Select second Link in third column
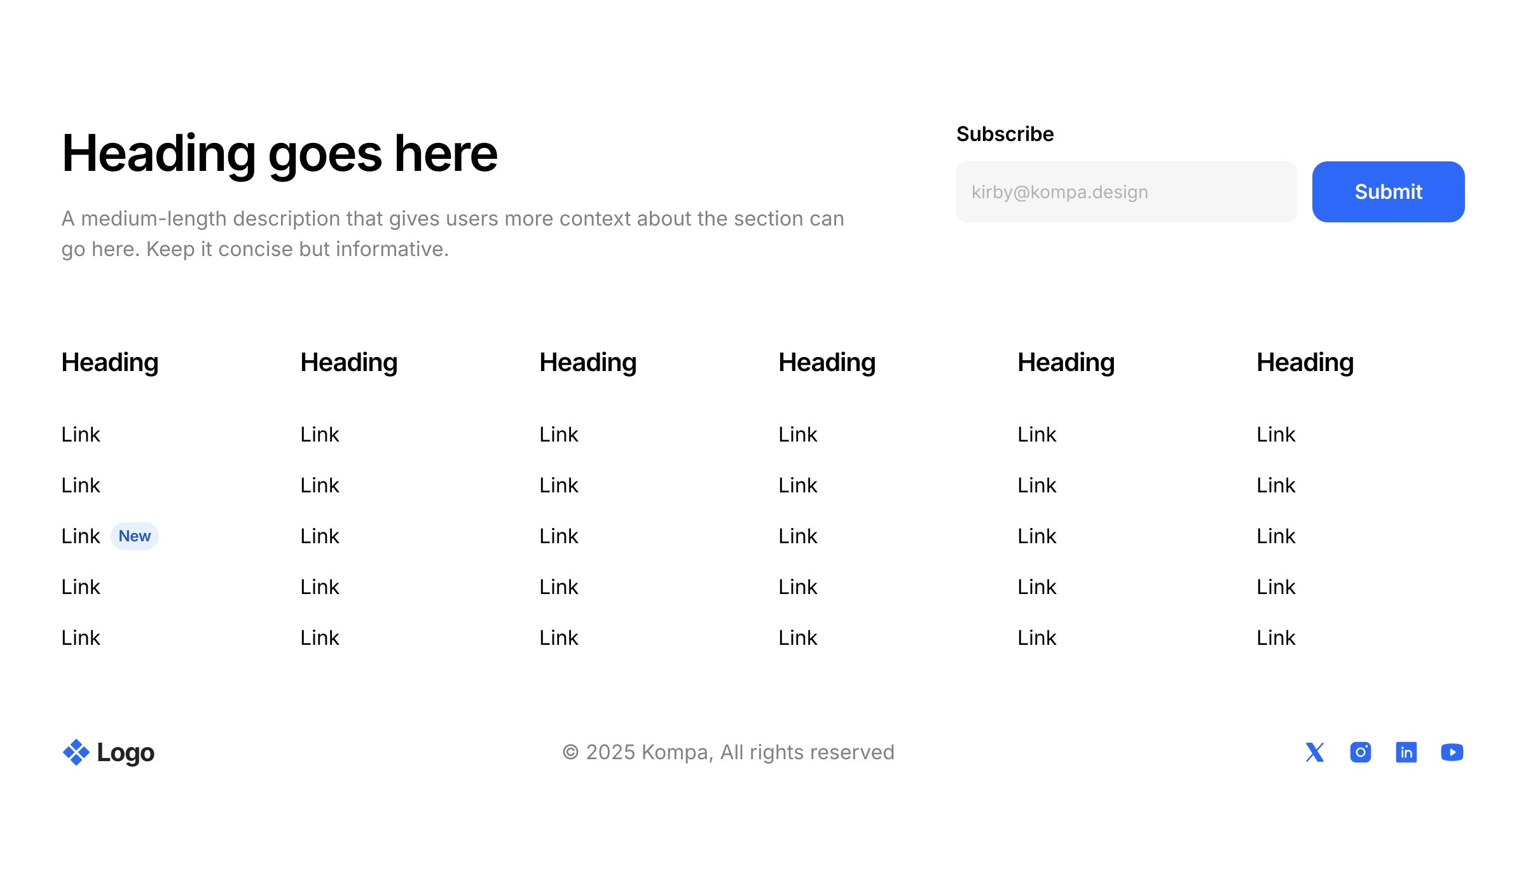The height and width of the screenshot is (892, 1526). (559, 485)
